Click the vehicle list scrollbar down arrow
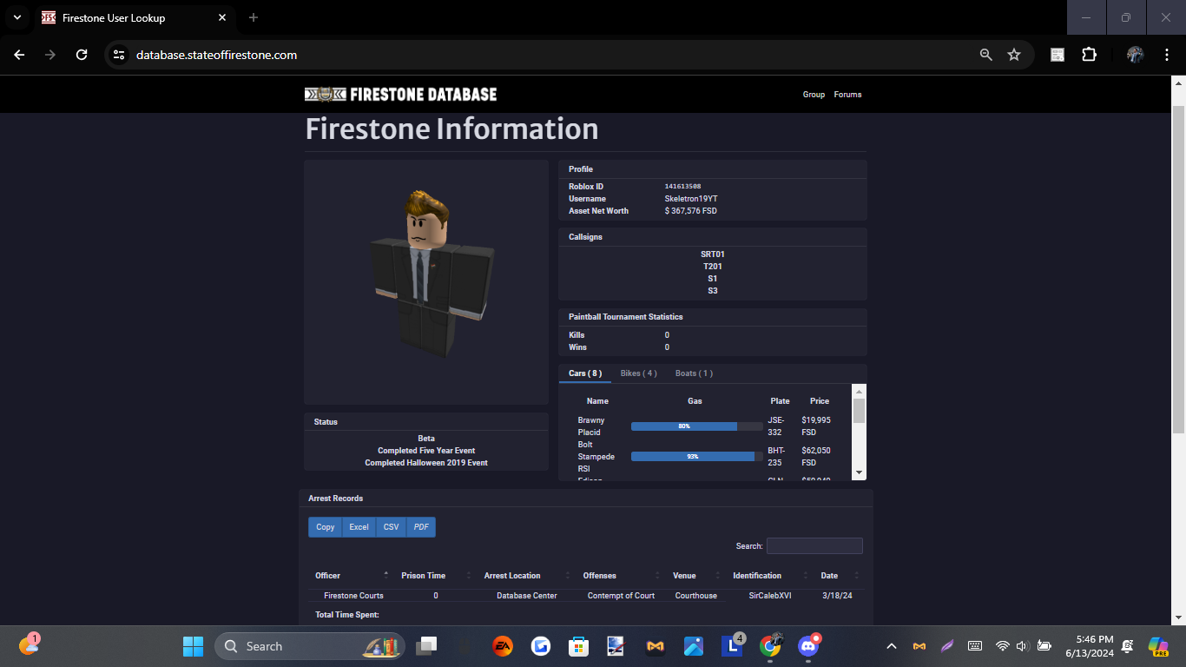Screen dimensions: 1186x667 tap(859, 472)
